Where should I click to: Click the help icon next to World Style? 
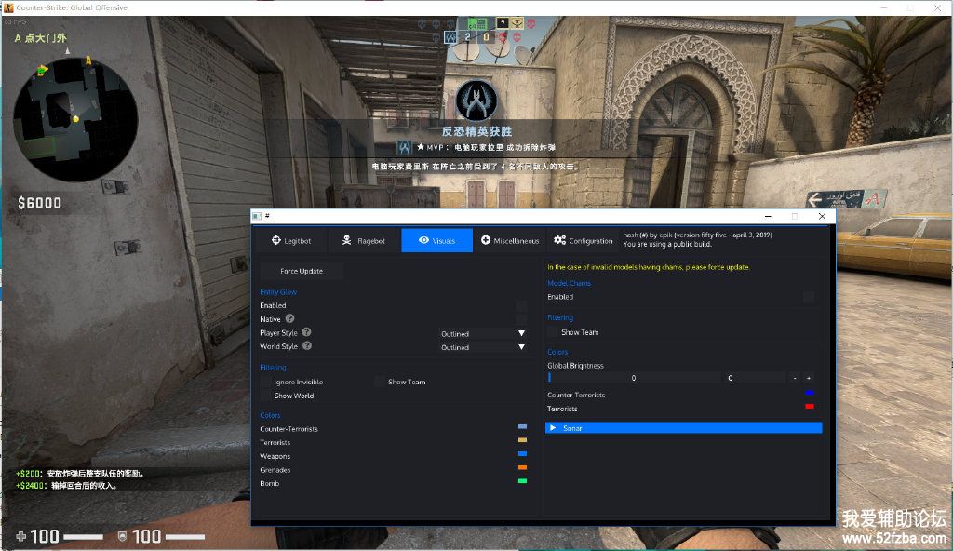[307, 345]
